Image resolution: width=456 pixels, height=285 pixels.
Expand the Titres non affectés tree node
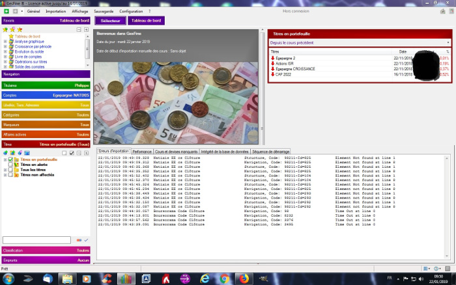click(5, 175)
